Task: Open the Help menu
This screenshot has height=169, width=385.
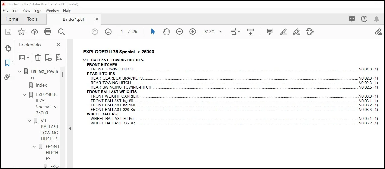Action: click(67, 11)
